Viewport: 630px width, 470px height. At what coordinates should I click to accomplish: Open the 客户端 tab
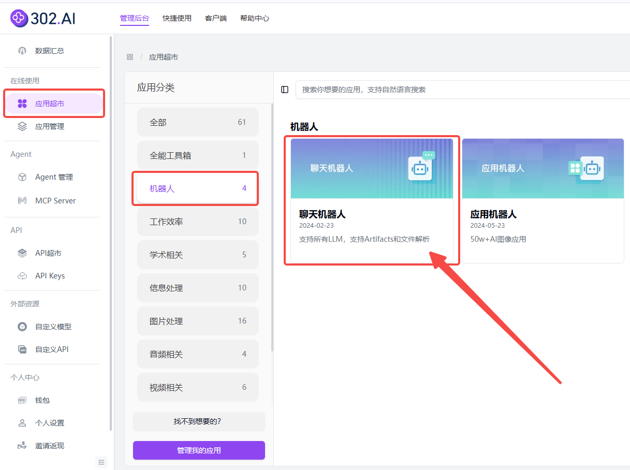tap(216, 18)
